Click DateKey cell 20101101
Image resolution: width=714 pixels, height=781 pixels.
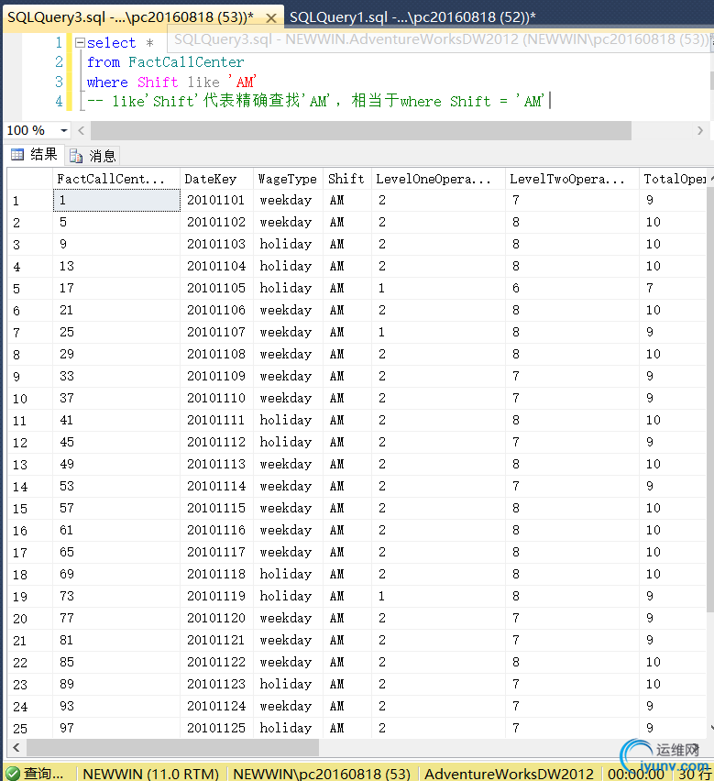point(216,200)
